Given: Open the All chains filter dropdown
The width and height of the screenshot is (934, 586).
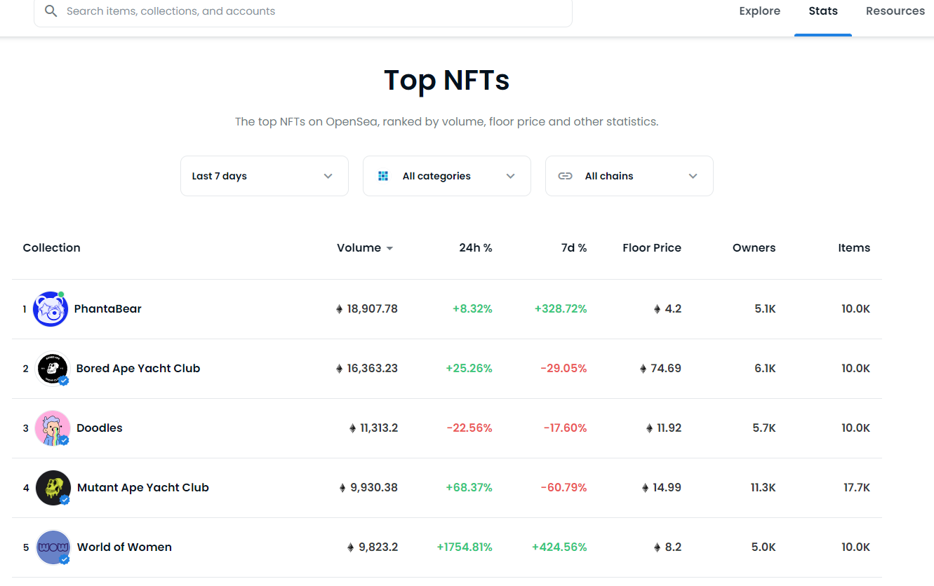Looking at the screenshot, I should pyautogui.click(x=629, y=176).
